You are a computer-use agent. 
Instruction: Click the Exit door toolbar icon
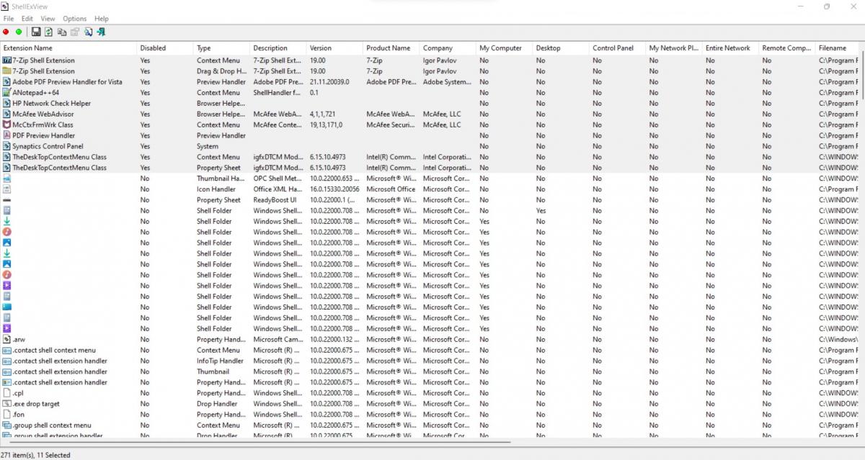101,32
